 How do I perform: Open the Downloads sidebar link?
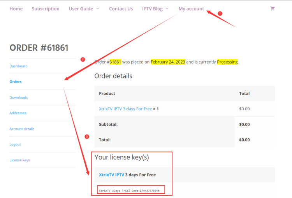tap(19, 97)
